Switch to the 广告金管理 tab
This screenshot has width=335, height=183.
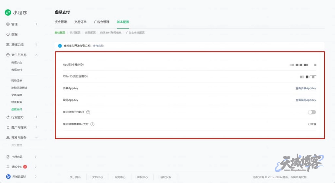(102, 22)
